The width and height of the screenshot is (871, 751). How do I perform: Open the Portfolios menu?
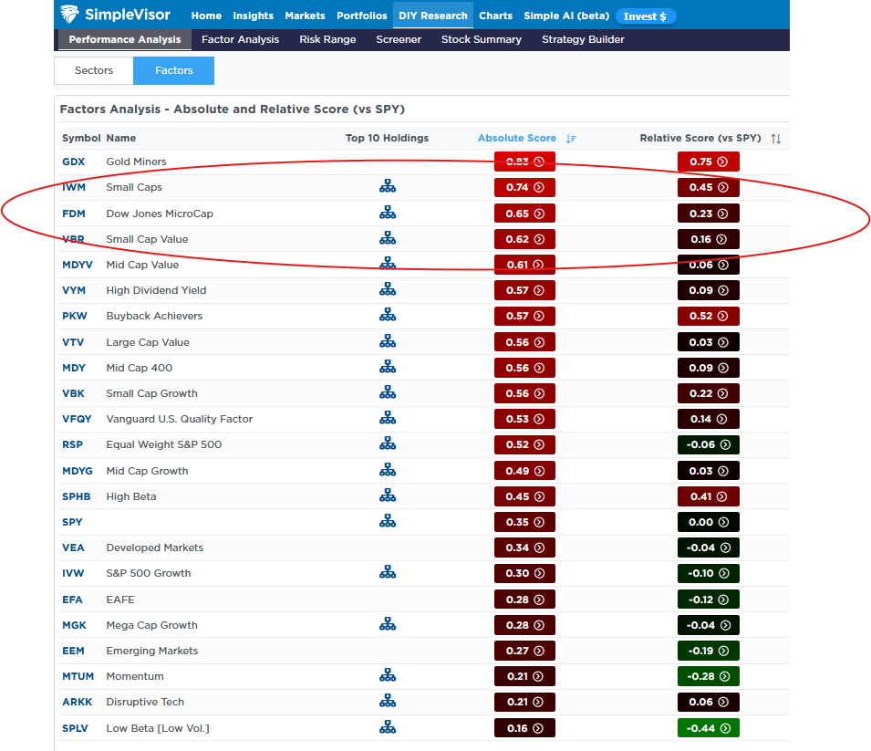point(362,16)
